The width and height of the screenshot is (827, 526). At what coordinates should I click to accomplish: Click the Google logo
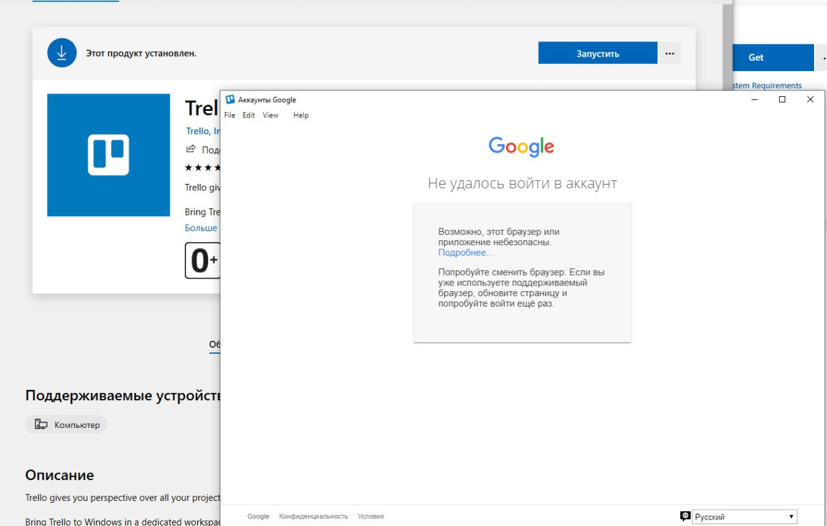(x=521, y=147)
